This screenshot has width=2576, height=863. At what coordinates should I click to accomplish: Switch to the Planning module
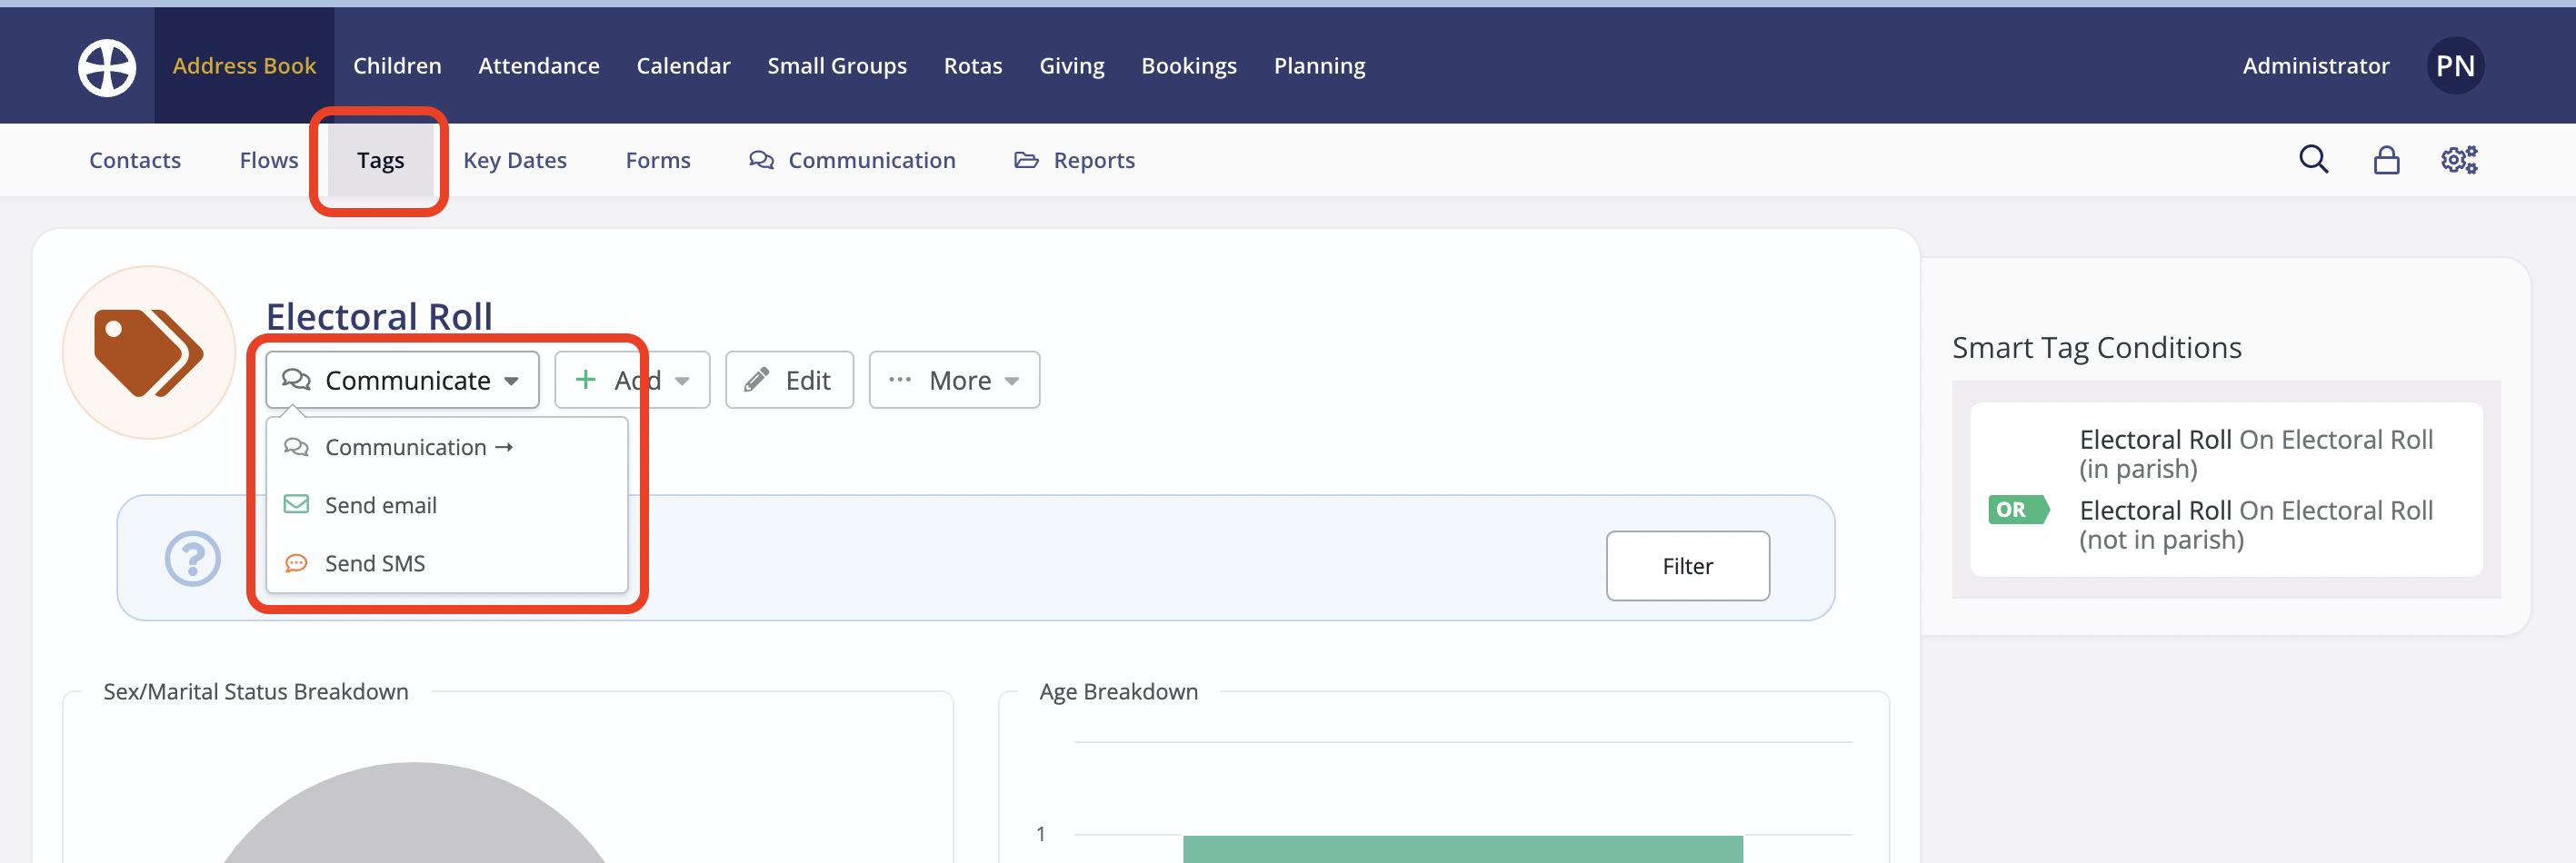(x=1319, y=66)
